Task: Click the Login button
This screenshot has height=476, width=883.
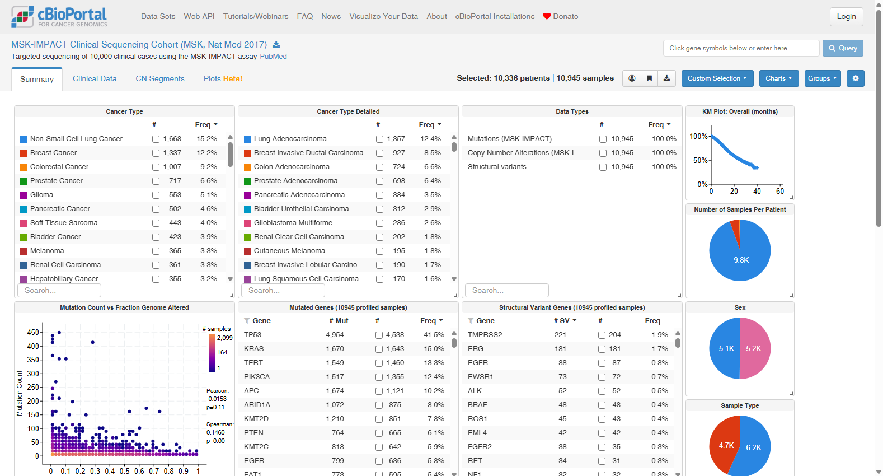Action: click(x=846, y=17)
